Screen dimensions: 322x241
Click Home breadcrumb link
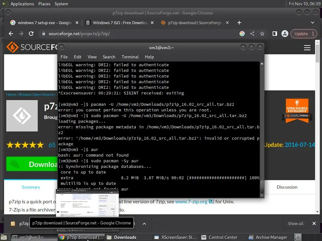pyautogui.click(x=11, y=94)
